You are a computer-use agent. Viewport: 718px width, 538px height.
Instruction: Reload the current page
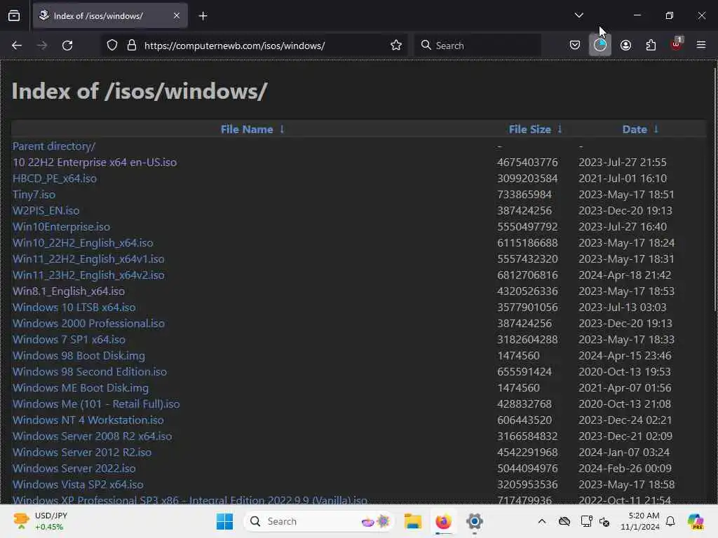67,46
